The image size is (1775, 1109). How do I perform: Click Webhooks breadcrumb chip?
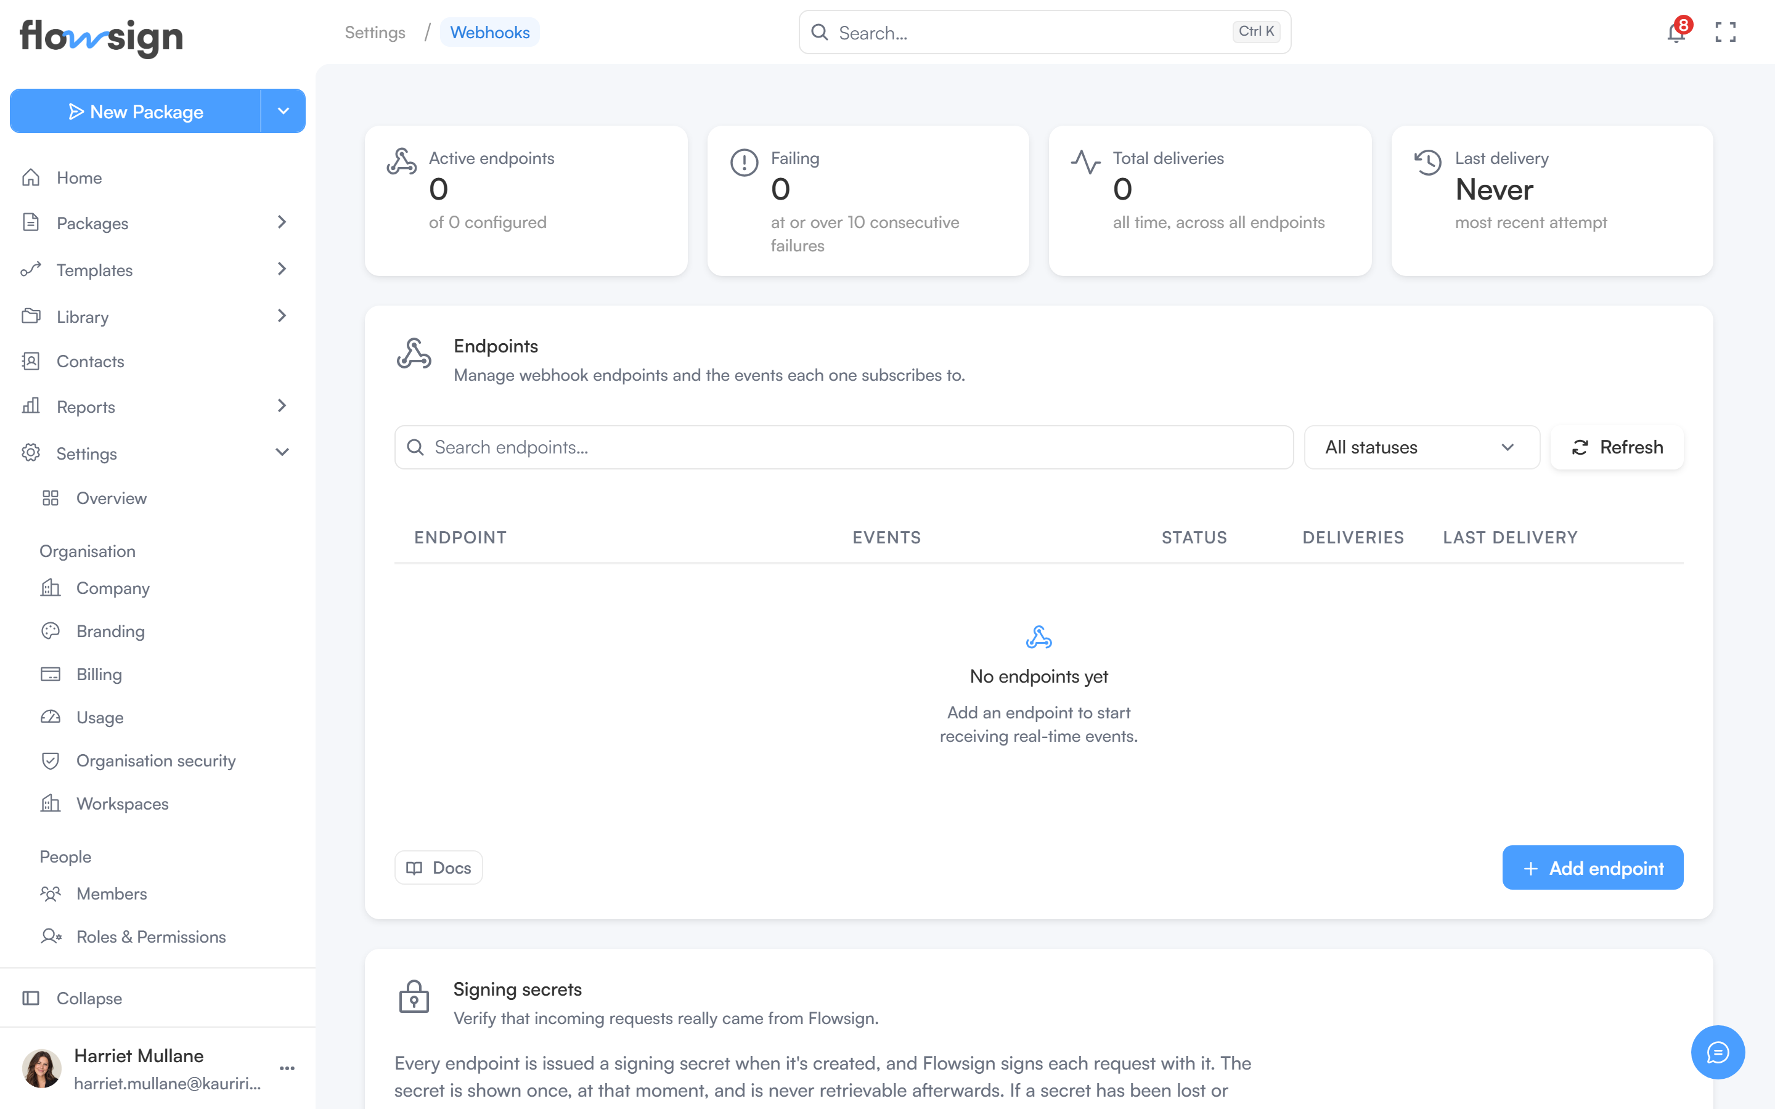(489, 32)
